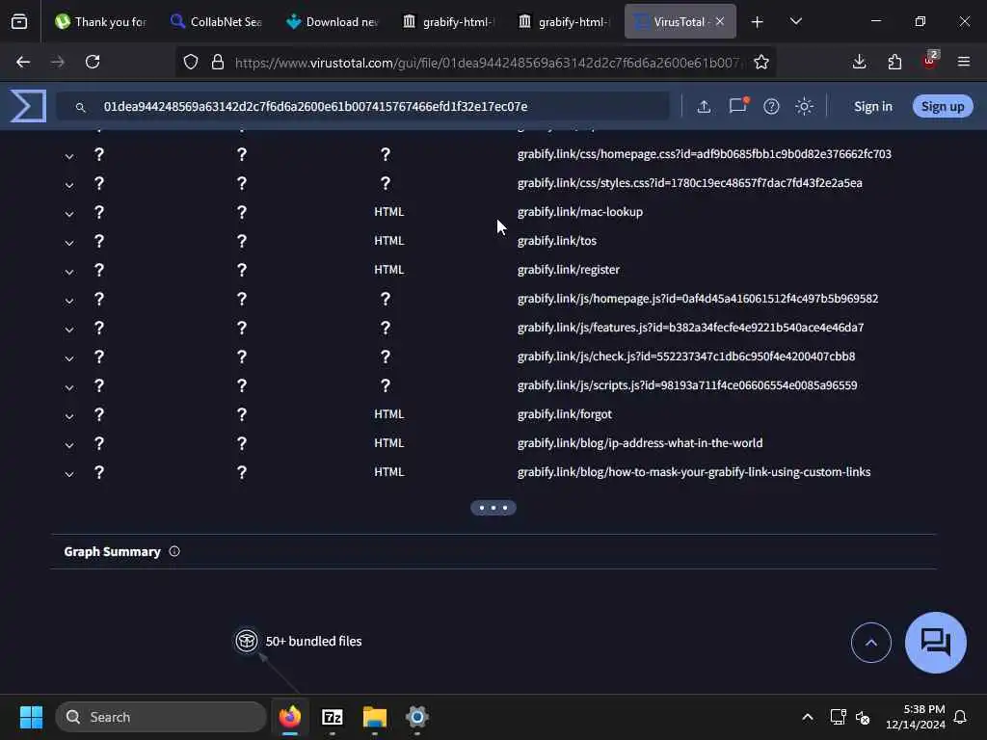
Task: Open the Firefox recent-tabs view icon
Action: click(x=19, y=21)
